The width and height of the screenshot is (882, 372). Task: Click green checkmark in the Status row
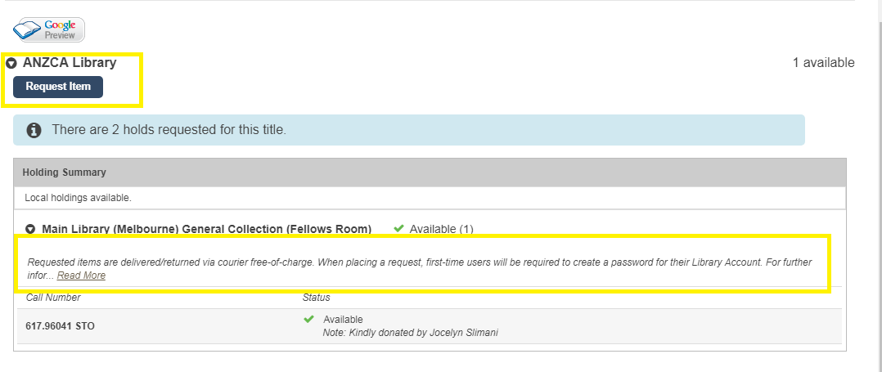click(308, 319)
